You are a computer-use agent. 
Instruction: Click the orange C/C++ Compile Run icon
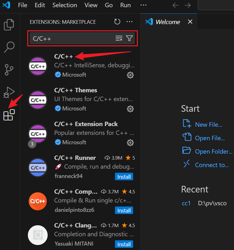(38, 201)
